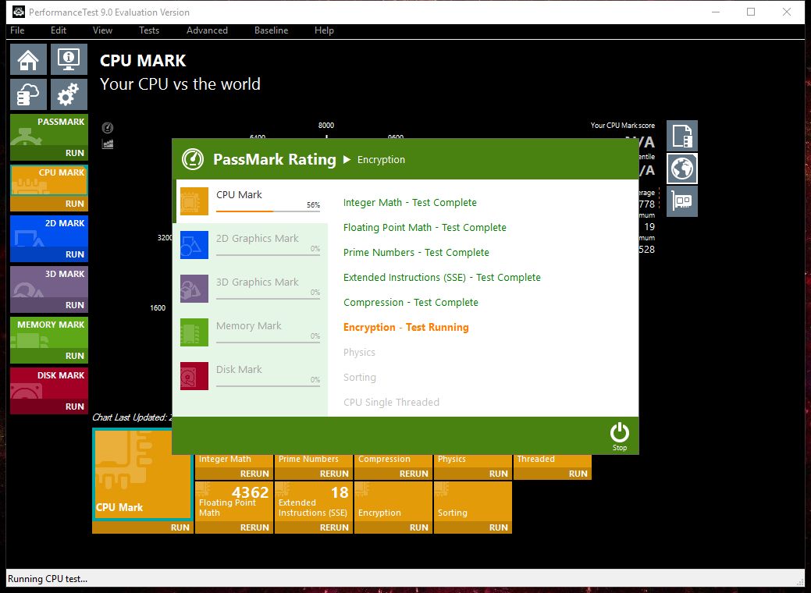
Task: Click the hardware card icon at right
Action: click(682, 201)
